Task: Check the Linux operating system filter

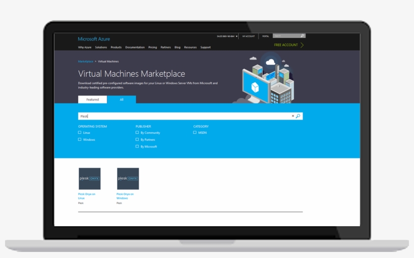Action: coord(80,133)
